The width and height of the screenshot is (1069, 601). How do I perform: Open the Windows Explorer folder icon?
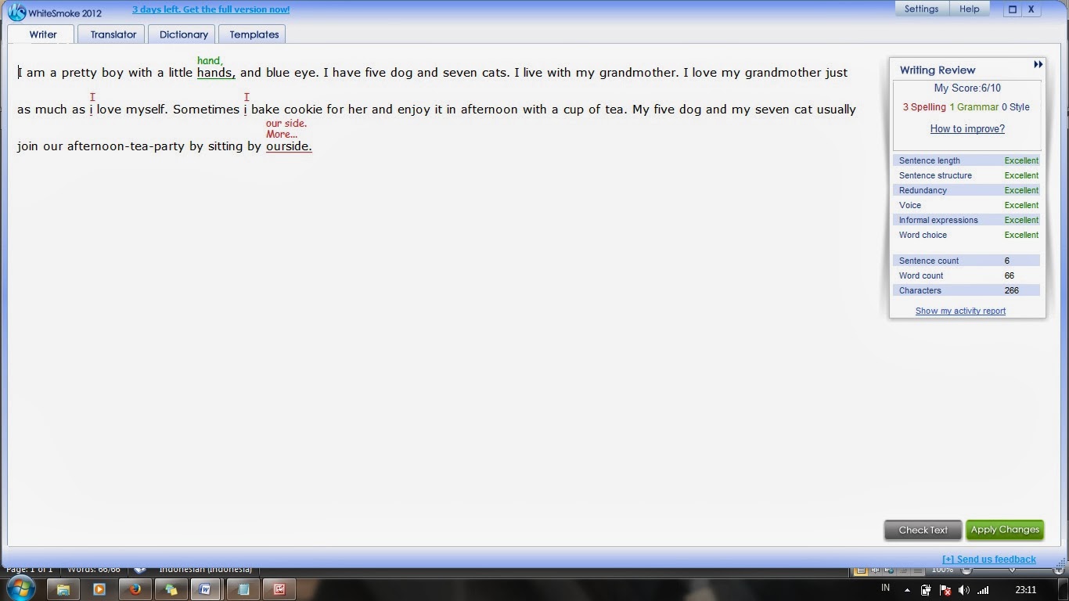63,589
